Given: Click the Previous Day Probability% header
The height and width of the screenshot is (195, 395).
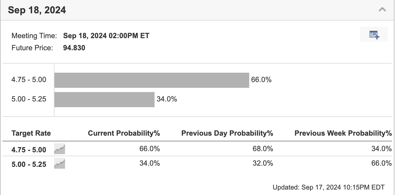Looking at the screenshot, I should [x=227, y=133].
